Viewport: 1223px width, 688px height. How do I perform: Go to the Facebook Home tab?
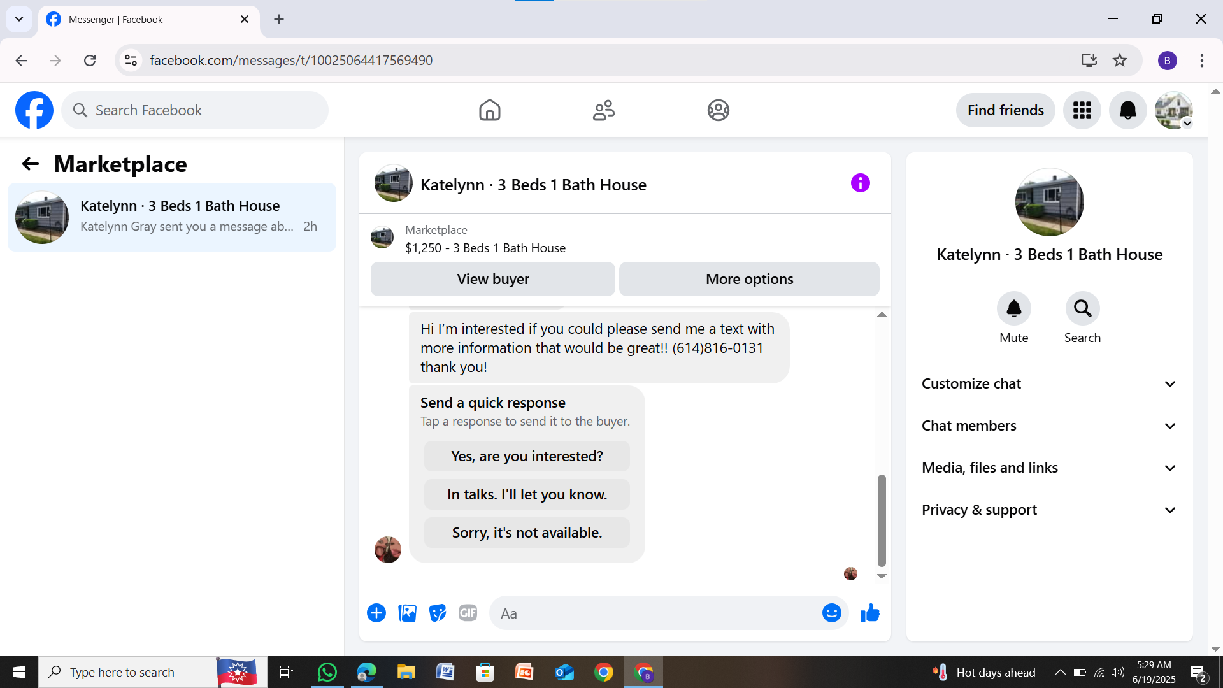pyautogui.click(x=489, y=110)
